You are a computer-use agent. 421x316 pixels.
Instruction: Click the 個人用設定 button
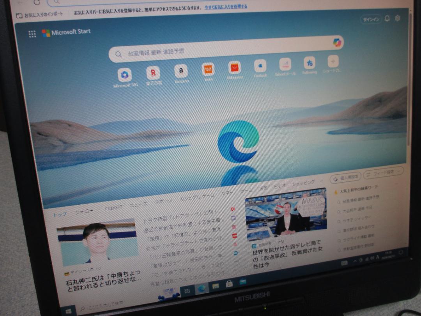(x=345, y=178)
